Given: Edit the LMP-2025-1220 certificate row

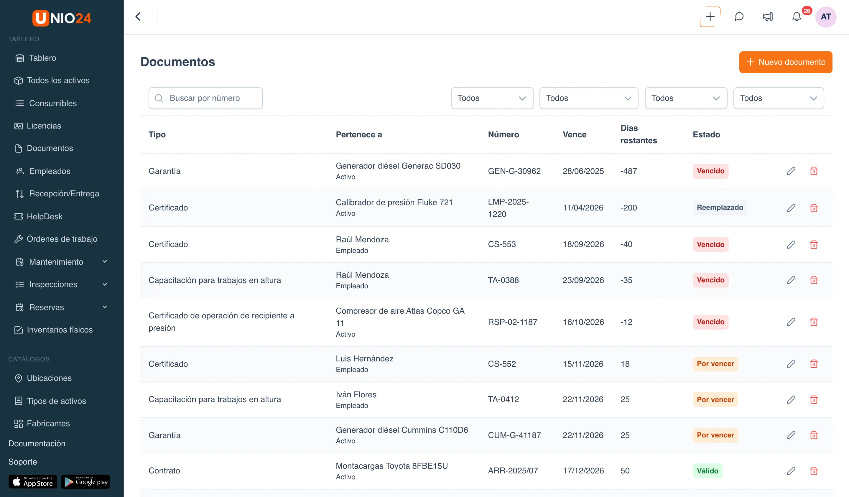Looking at the screenshot, I should coord(791,208).
